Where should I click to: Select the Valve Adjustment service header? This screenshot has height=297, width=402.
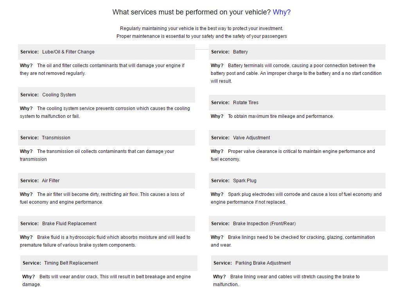pos(297,138)
